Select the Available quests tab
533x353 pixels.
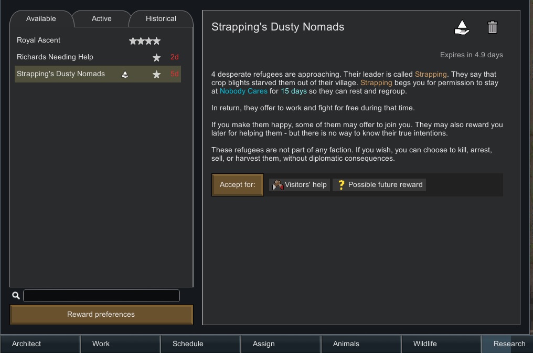pyautogui.click(x=41, y=19)
